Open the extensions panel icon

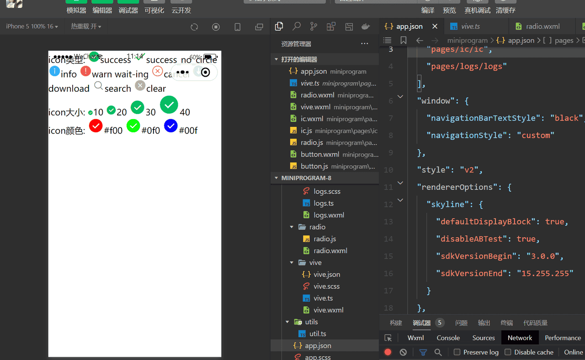click(x=331, y=26)
